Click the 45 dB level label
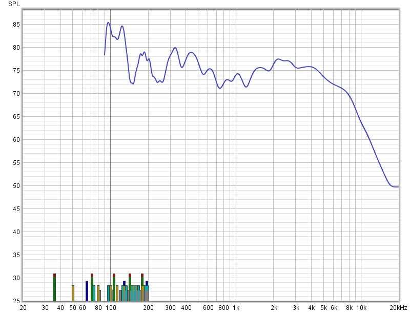The width and height of the screenshot is (410, 314). pos(16,209)
